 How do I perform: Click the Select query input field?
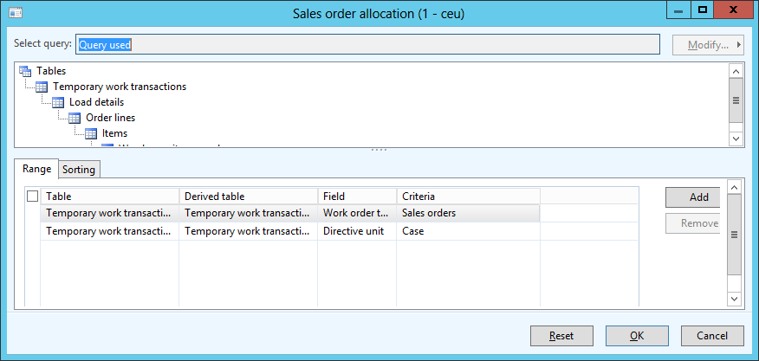pyautogui.click(x=371, y=44)
